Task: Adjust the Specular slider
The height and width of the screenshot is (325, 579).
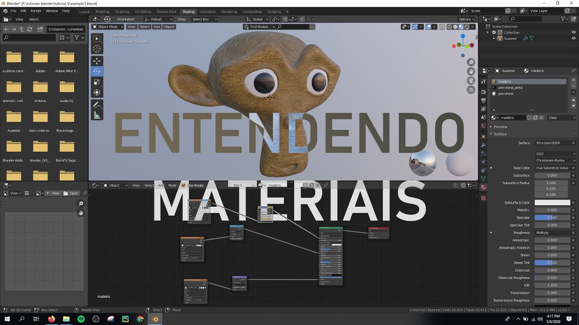Action: click(552, 218)
